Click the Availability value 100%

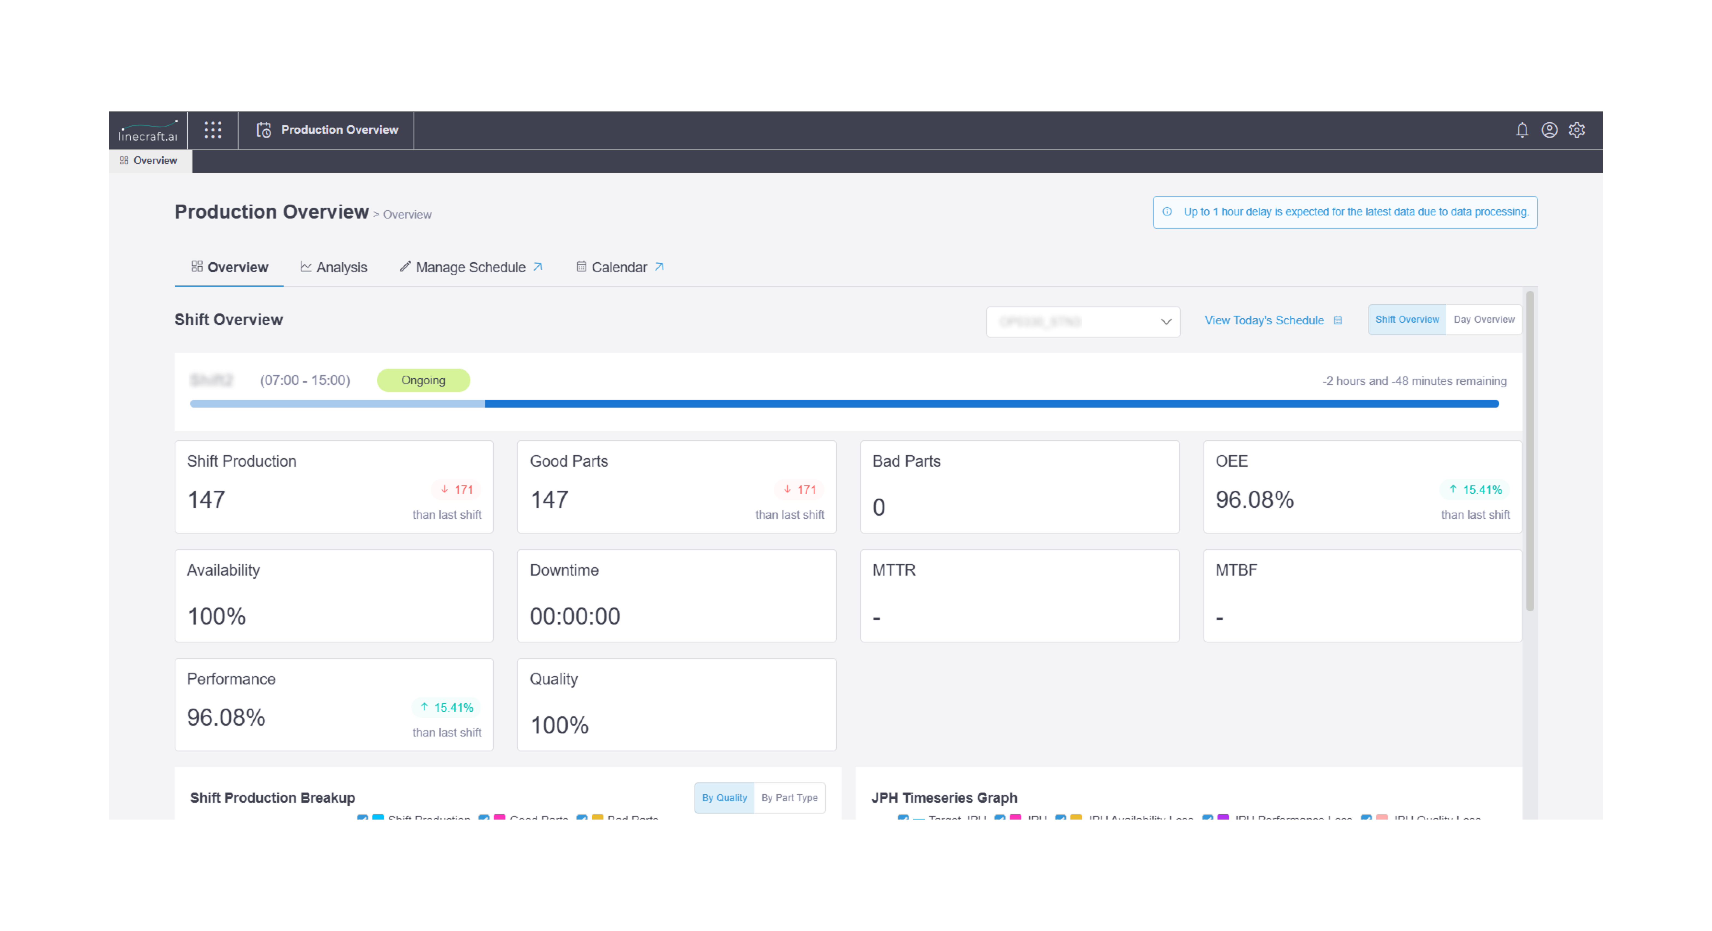click(x=217, y=616)
